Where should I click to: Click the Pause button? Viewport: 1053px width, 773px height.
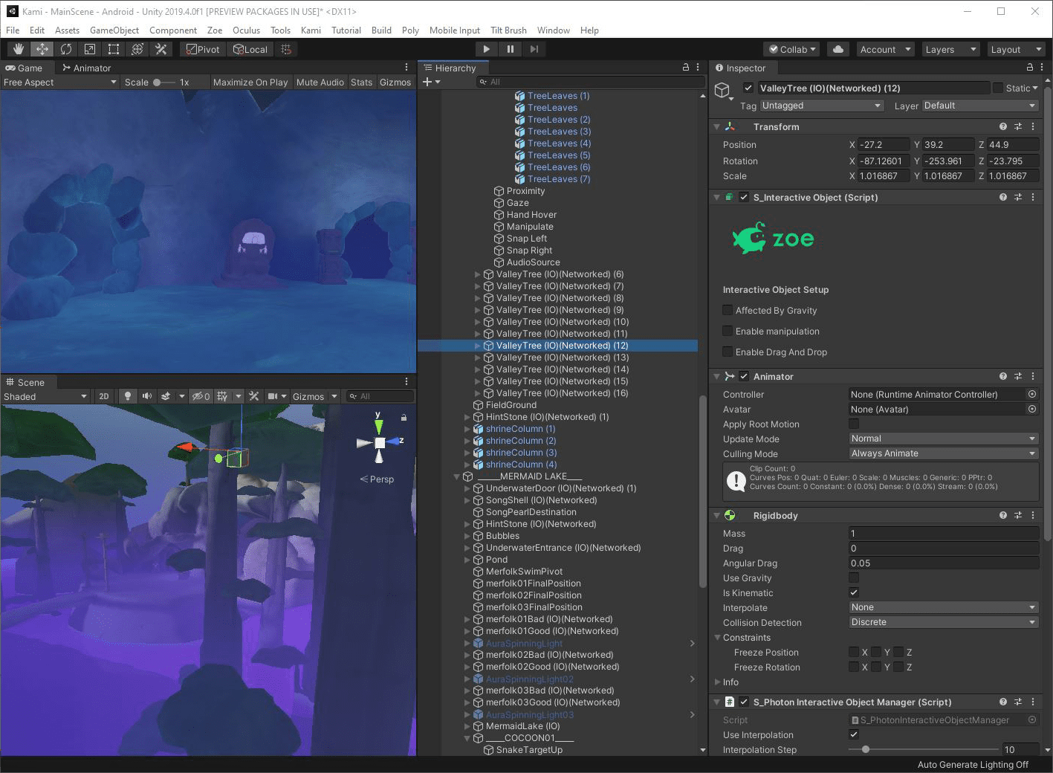tap(510, 49)
